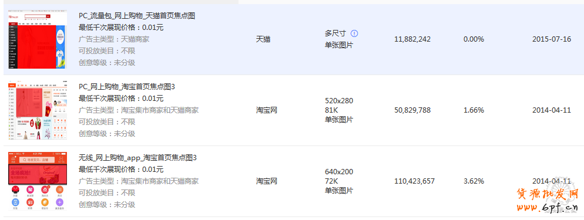Open the Tmall homepage focus image thumbnail
Screen dimensions: 584x220
38,39
